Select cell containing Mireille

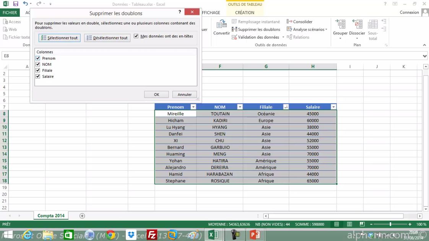click(175, 114)
